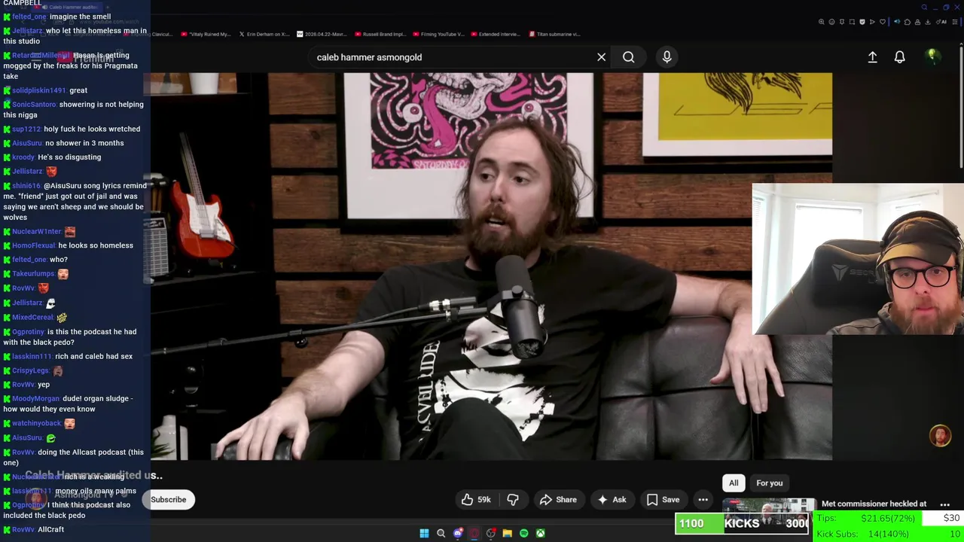964x542 pixels.
Task: Click the webcam overlay of the streamer
Action: coord(858,259)
